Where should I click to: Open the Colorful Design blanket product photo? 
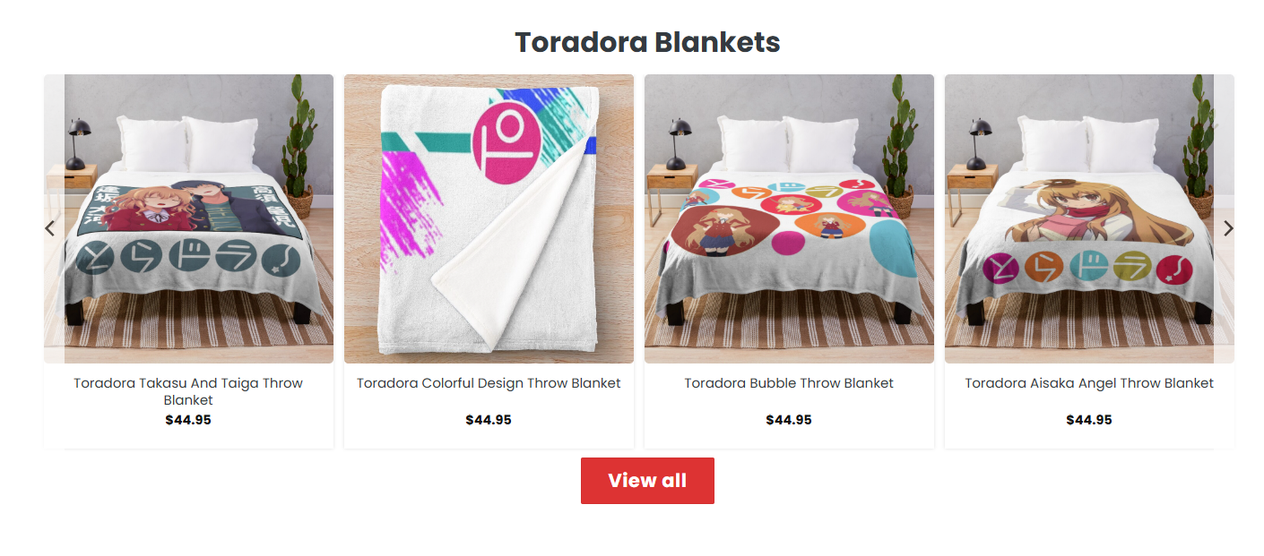[489, 218]
